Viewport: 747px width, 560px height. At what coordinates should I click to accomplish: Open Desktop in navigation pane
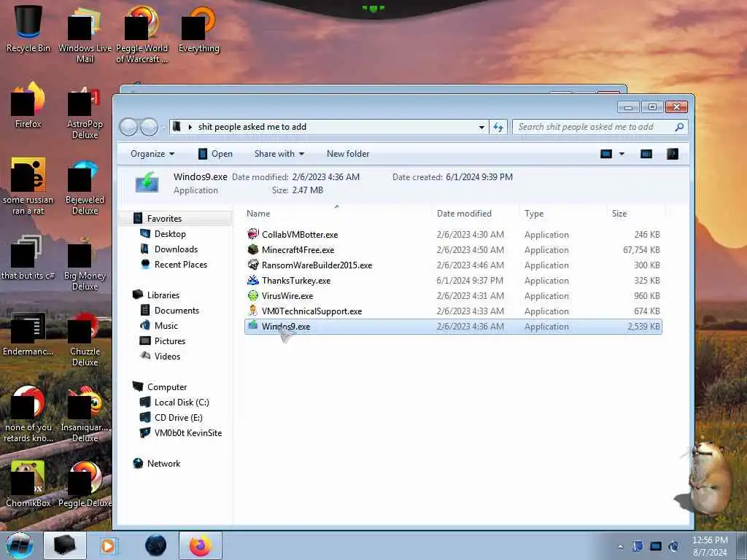click(170, 234)
